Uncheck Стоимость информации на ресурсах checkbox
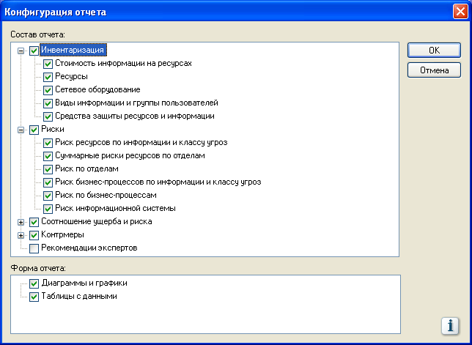The image size is (472, 345). [48, 64]
